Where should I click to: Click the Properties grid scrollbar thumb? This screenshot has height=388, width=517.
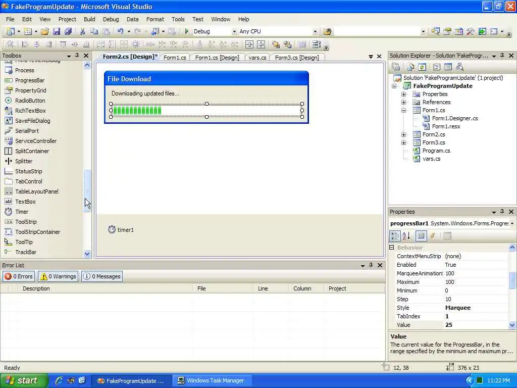tap(512, 280)
